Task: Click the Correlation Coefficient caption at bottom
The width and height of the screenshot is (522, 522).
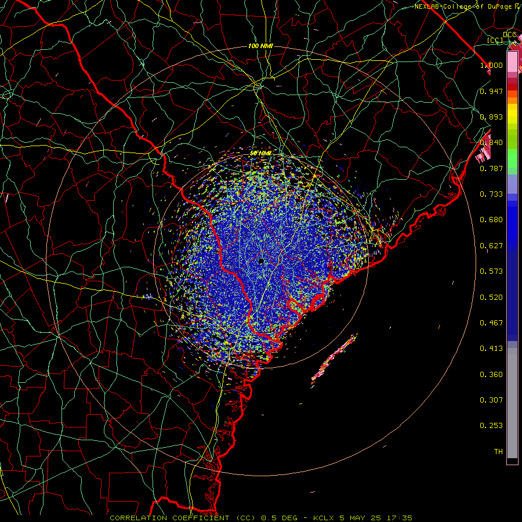Action: click(261, 518)
